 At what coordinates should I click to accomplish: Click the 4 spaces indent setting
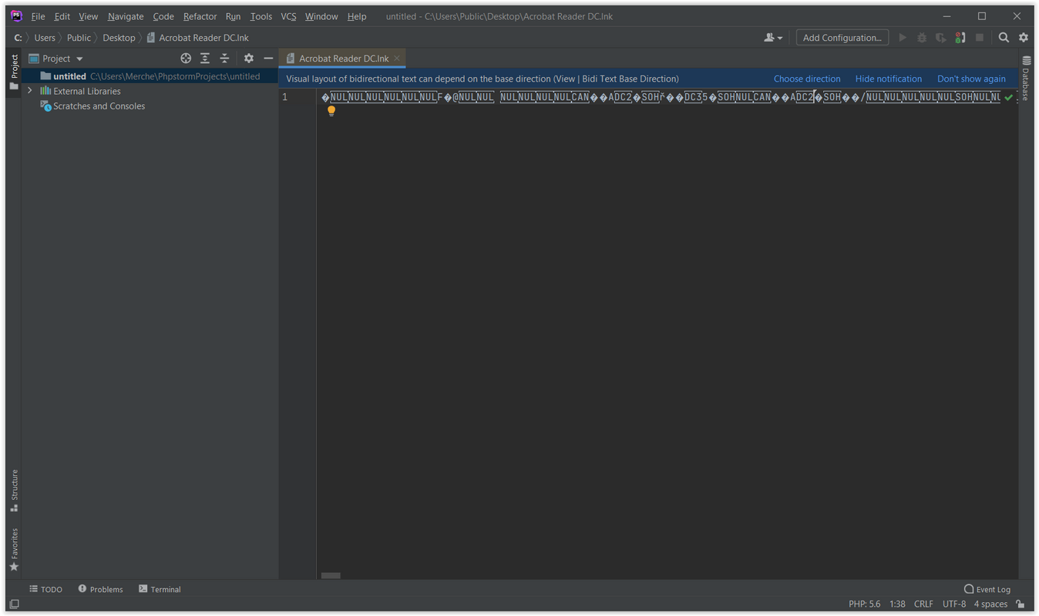click(990, 604)
